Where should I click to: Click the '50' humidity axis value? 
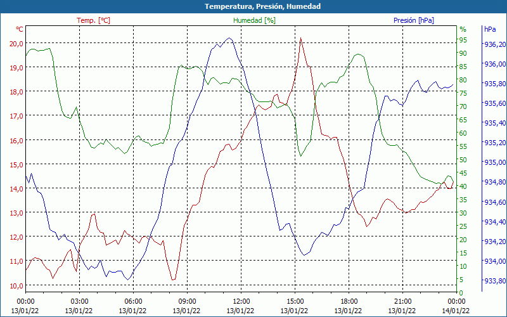pos(463,160)
